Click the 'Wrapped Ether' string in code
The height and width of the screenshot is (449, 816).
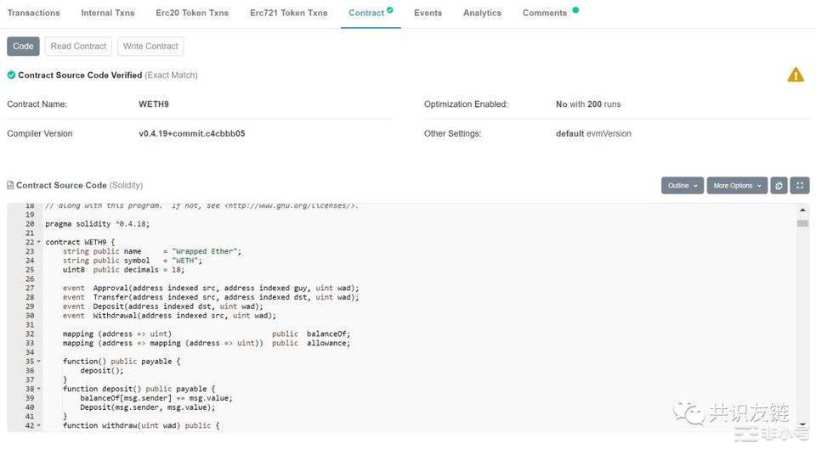(205, 251)
